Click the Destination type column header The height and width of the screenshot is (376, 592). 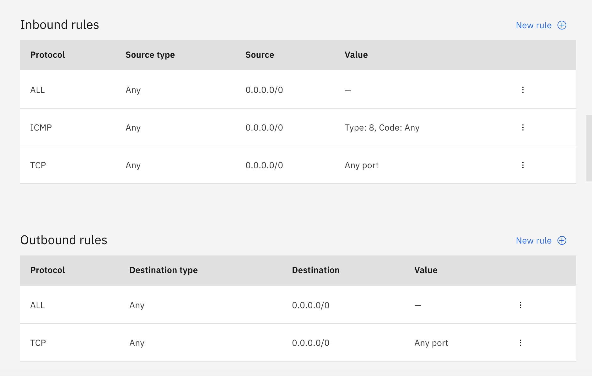coord(164,270)
